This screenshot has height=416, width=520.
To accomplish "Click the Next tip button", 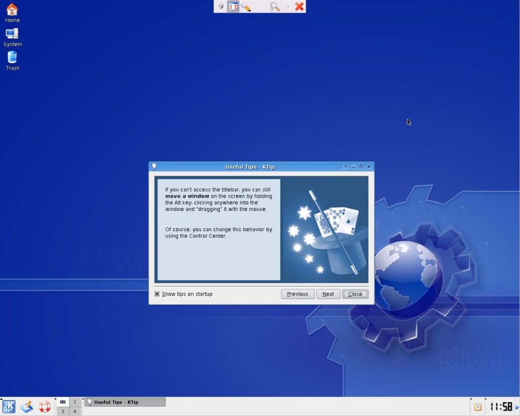I will pos(328,294).
